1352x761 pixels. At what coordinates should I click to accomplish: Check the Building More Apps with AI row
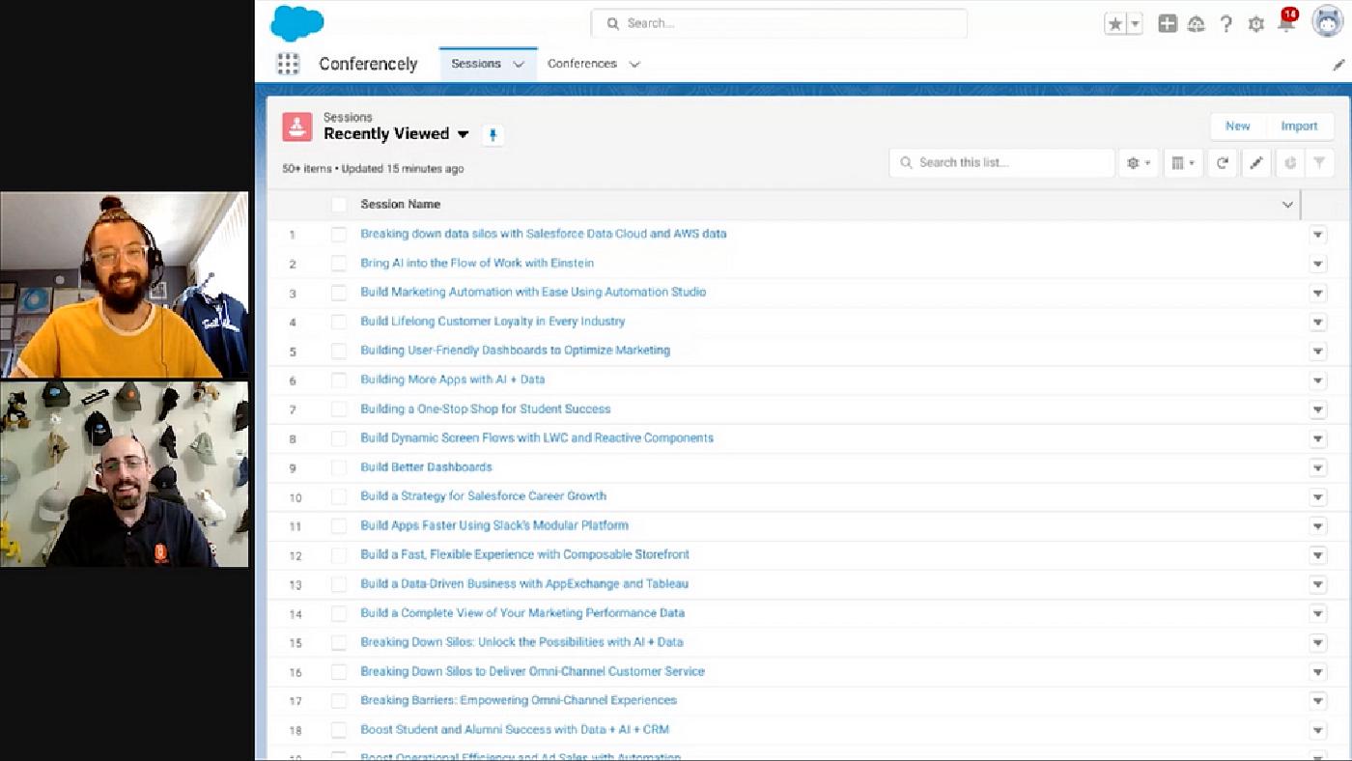coord(339,380)
